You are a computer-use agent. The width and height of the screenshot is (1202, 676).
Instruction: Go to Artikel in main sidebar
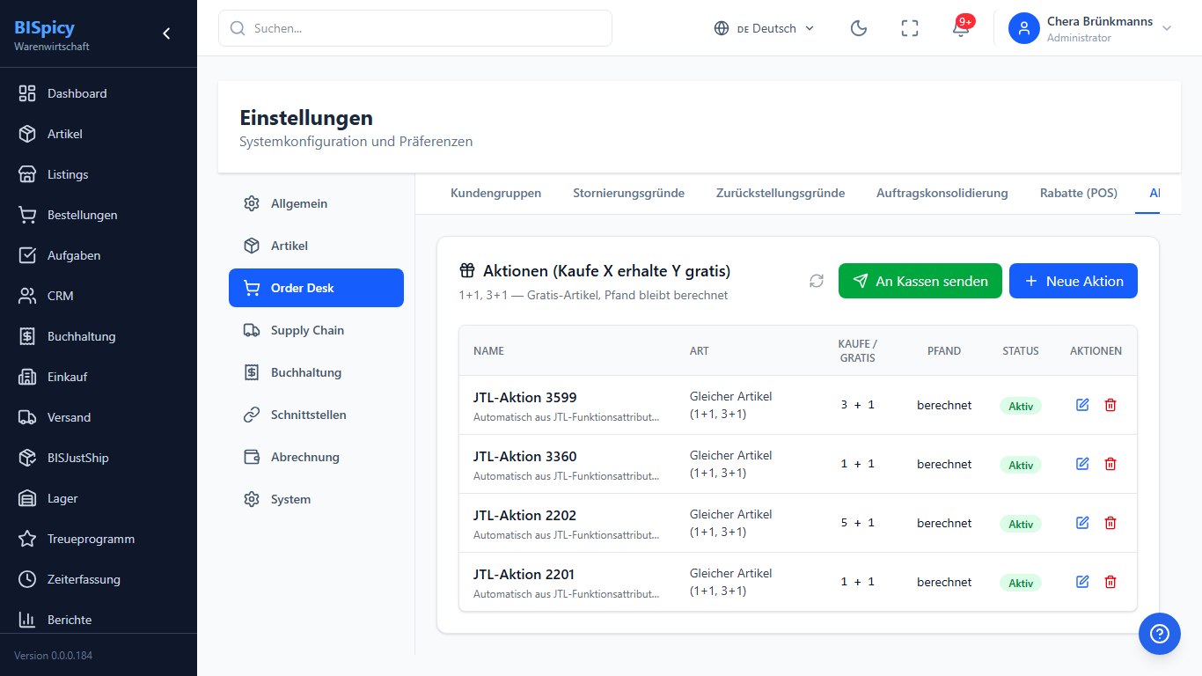coord(99,134)
